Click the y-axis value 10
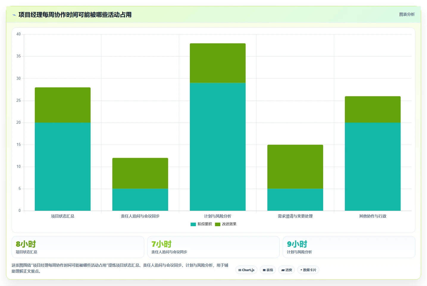The image size is (427, 286). pos(18,167)
